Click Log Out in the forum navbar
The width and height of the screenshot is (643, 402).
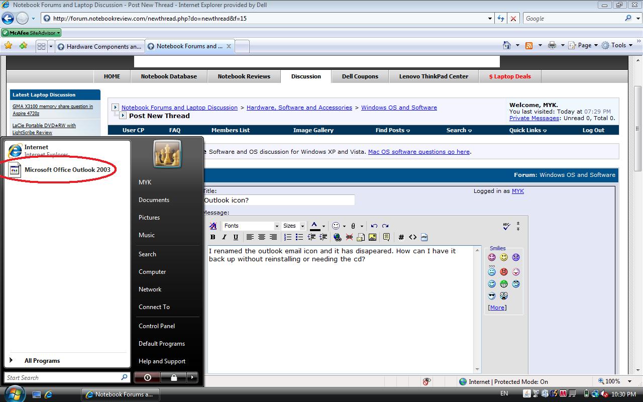(593, 130)
